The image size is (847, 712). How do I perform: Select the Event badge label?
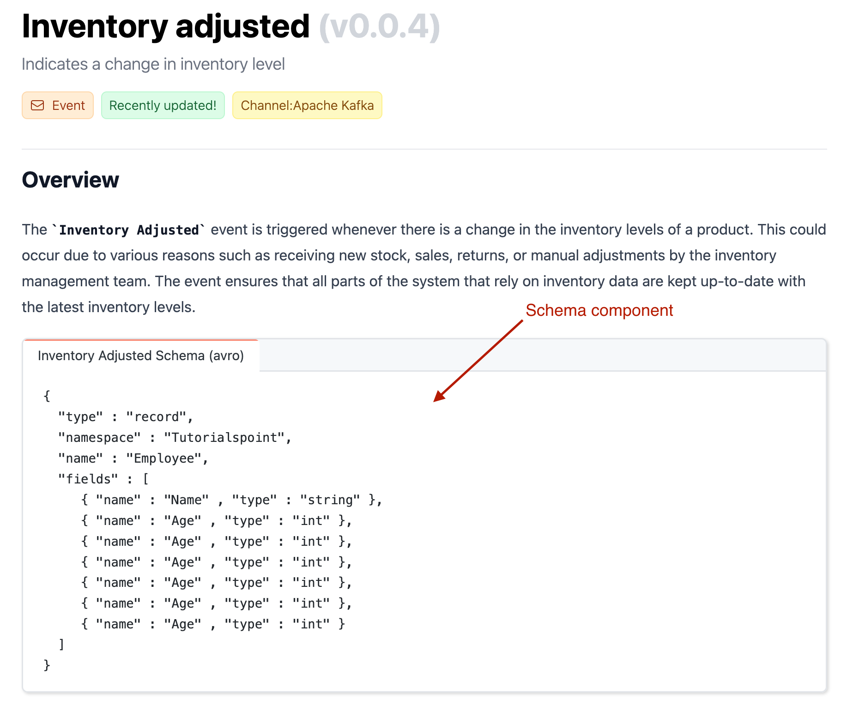tap(68, 105)
